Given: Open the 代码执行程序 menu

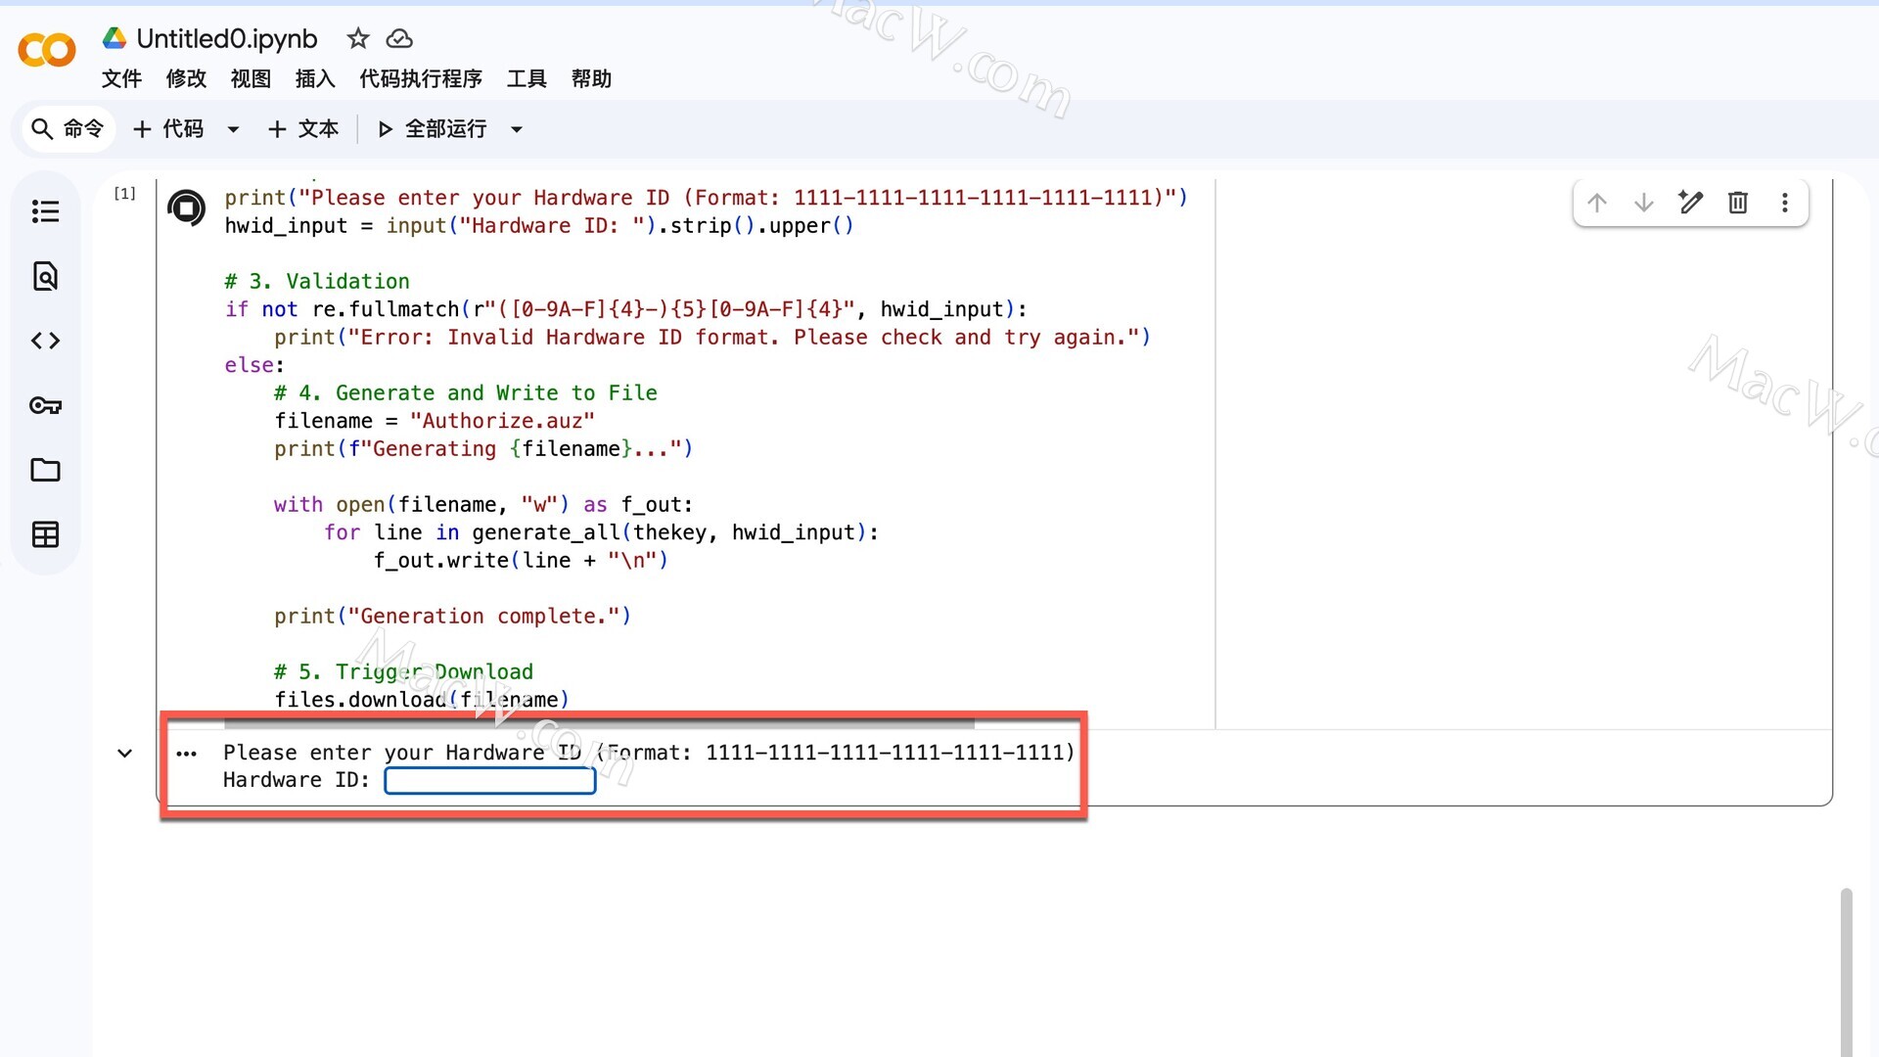Looking at the screenshot, I should click(420, 78).
